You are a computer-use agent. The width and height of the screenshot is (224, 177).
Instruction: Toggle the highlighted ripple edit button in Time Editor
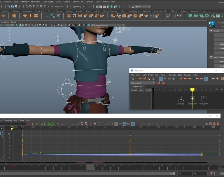coord(206,79)
